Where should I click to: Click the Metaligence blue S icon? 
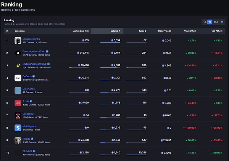click(x=18, y=128)
